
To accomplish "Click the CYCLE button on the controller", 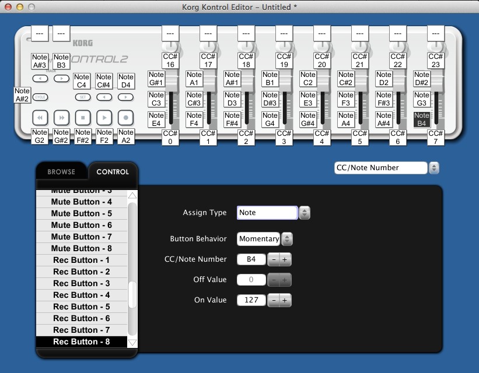I will click(x=40, y=97).
